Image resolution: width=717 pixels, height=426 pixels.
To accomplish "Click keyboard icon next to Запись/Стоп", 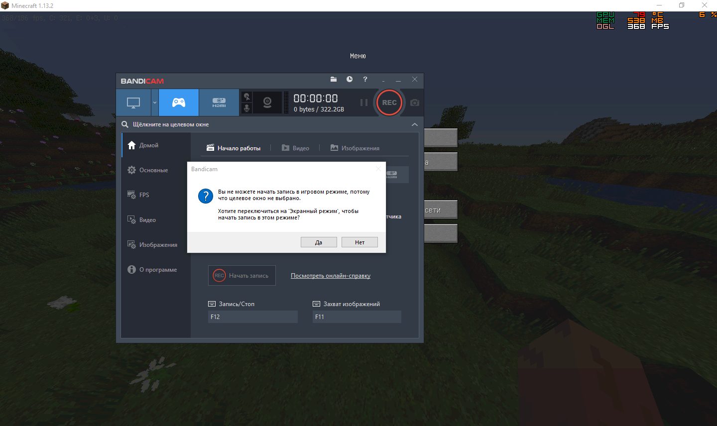I will click(x=212, y=304).
